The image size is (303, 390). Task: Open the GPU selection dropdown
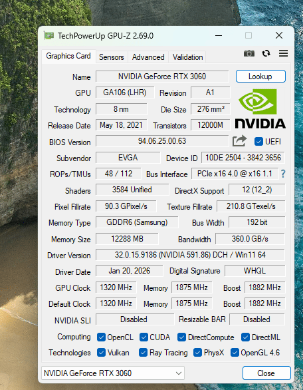(113, 373)
